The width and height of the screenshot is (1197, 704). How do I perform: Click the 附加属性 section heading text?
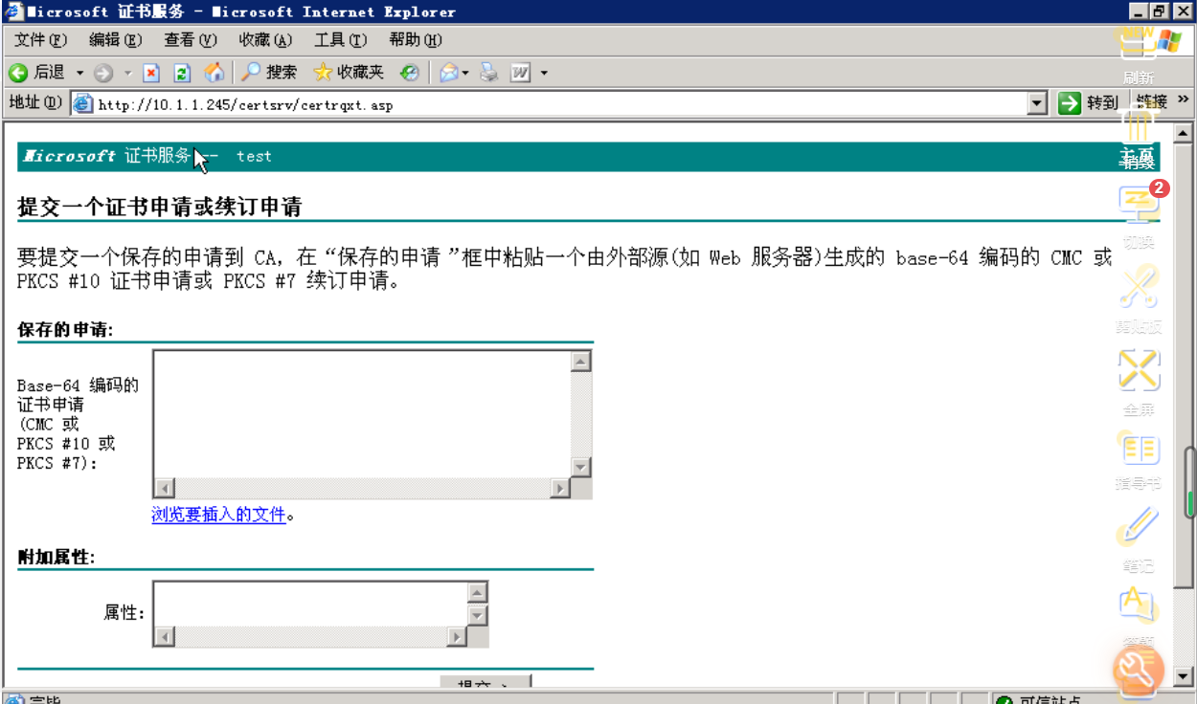click(x=56, y=558)
